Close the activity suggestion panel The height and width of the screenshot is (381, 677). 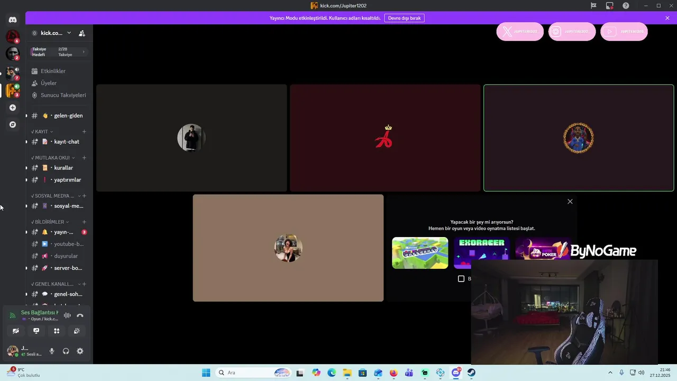point(570,202)
